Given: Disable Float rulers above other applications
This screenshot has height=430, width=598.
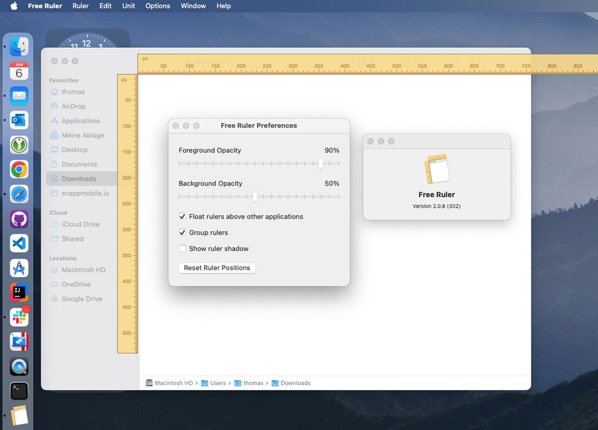Looking at the screenshot, I should coord(182,216).
